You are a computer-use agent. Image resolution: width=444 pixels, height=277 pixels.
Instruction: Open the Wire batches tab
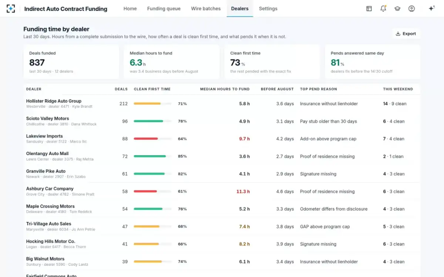point(206,8)
